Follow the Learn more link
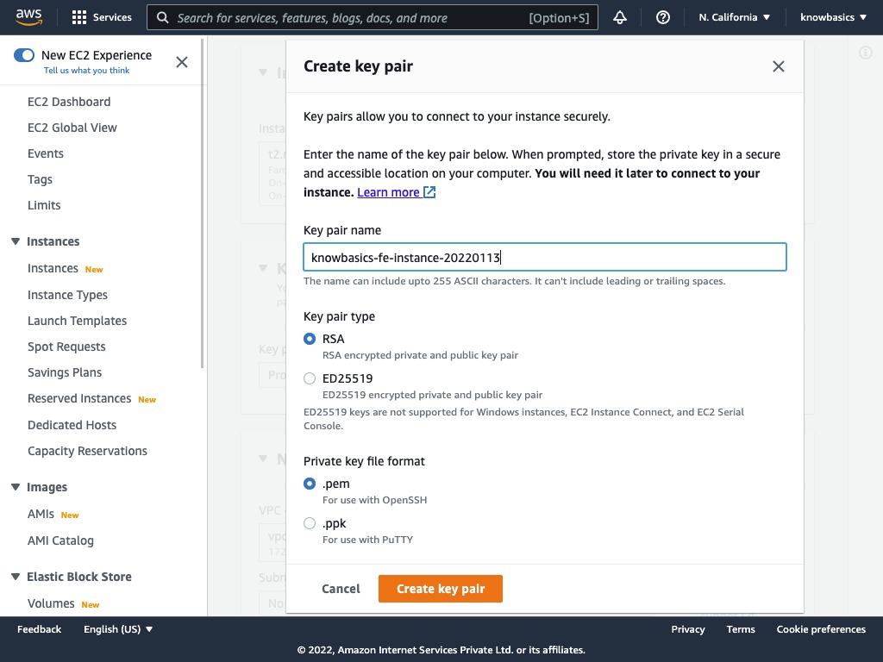The image size is (883, 662). [x=388, y=192]
